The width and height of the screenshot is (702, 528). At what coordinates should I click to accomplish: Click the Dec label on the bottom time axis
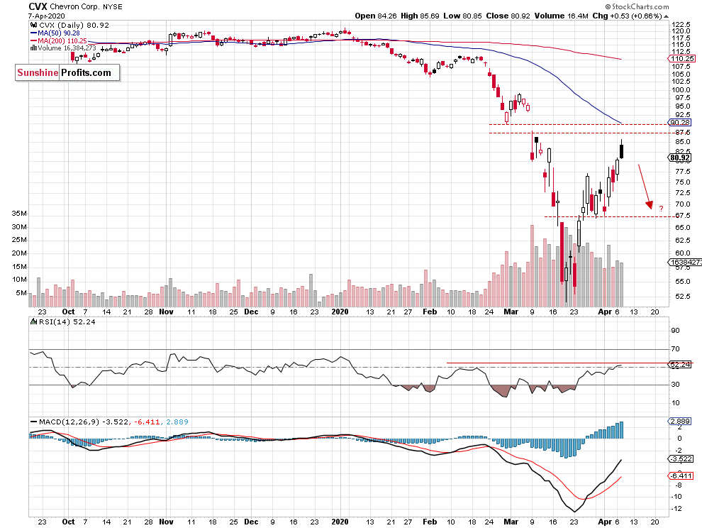click(x=251, y=522)
